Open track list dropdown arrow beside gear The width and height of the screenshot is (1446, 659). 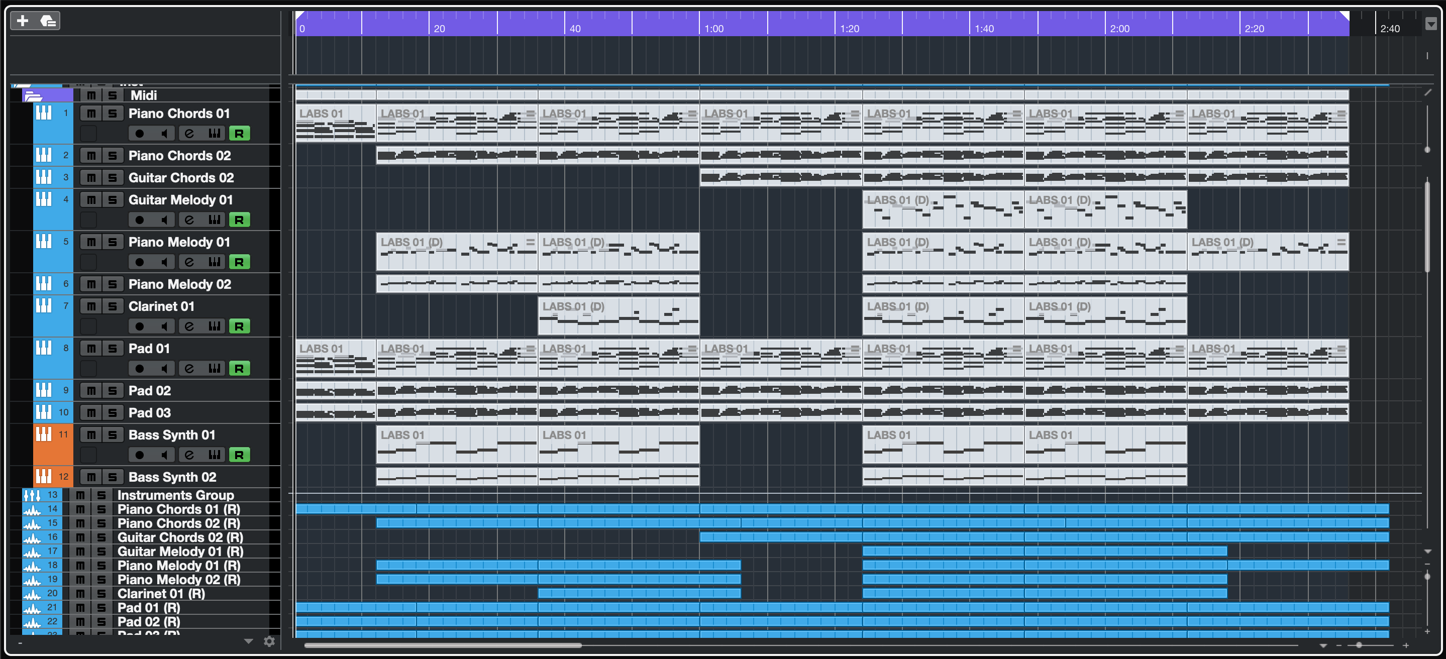248,641
